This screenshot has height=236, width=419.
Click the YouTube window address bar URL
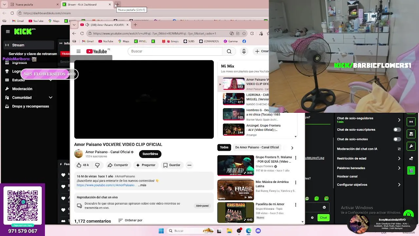pos(155,33)
